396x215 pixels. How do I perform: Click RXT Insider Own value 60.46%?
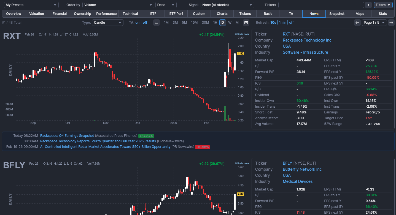click(x=303, y=101)
